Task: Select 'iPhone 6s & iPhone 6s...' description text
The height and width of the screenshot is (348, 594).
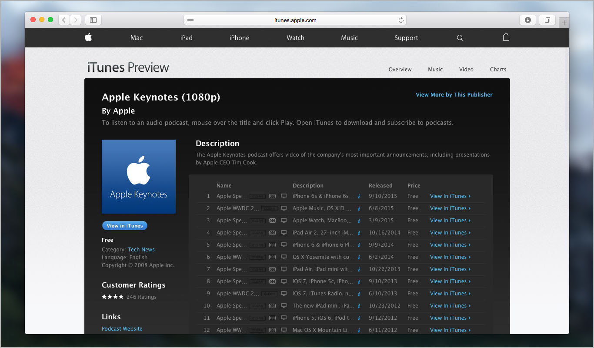Action: pyautogui.click(x=323, y=196)
